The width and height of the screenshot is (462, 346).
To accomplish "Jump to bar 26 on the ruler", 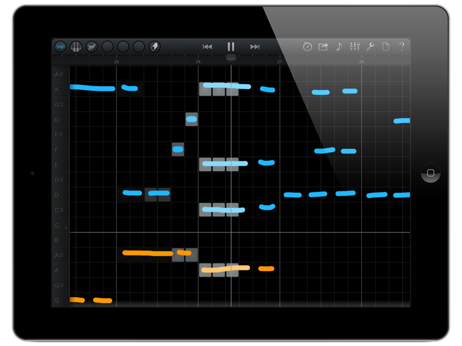I will (x=198, y=62).
